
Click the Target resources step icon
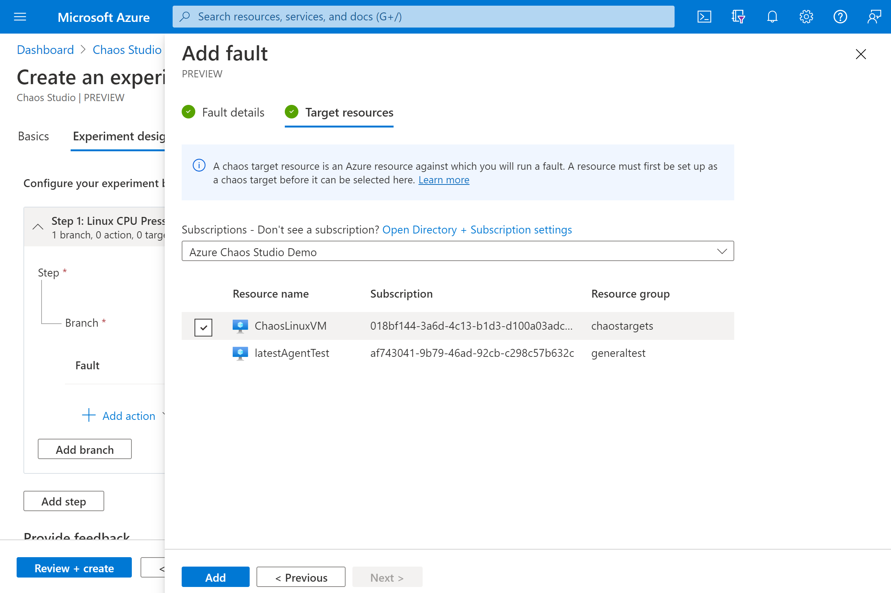(292, 112)
